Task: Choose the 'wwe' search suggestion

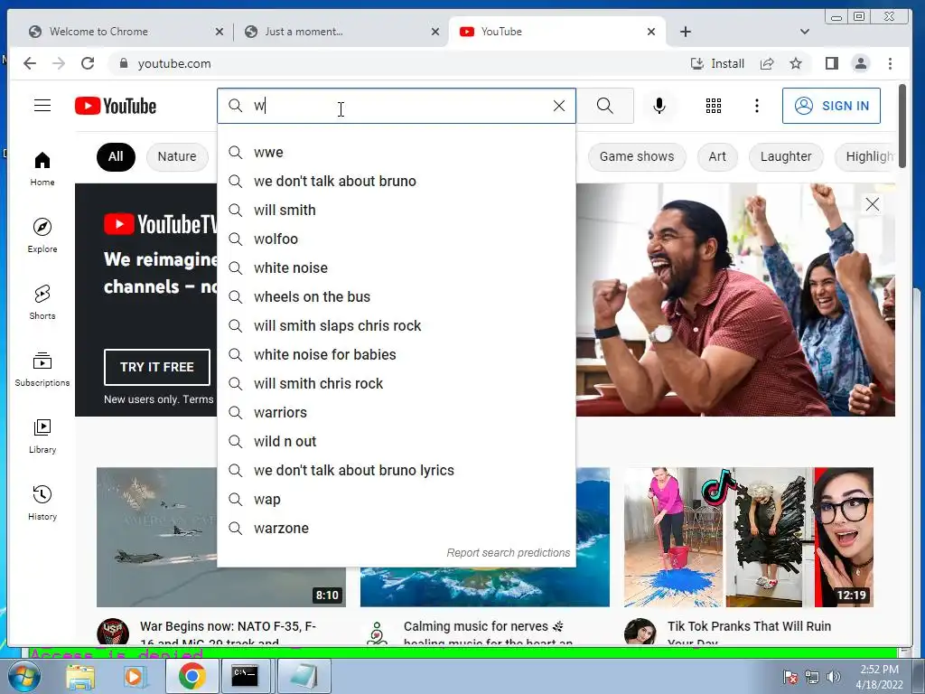Action: [x=397, y=152]
